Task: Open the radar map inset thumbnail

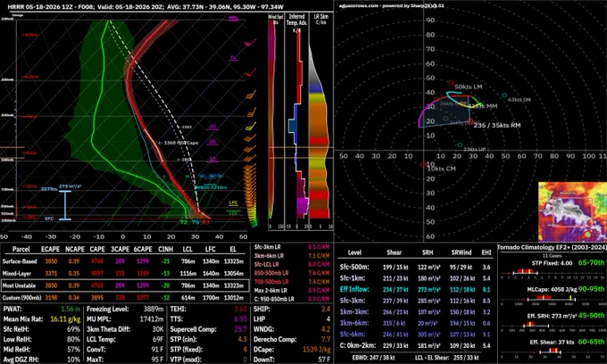Action: [x=572, y=211]
